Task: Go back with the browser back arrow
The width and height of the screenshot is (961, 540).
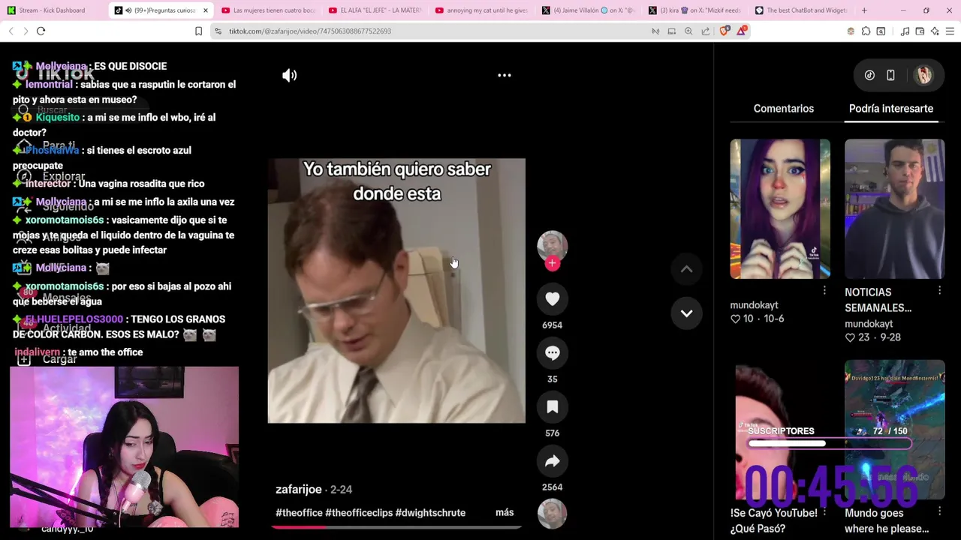Action: pos(11,31)
